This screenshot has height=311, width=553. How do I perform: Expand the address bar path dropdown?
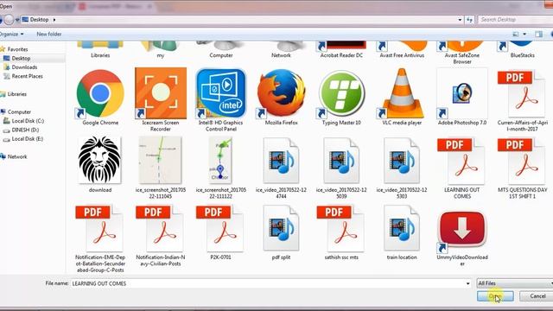pyautogui.click(x=460, y=20)
